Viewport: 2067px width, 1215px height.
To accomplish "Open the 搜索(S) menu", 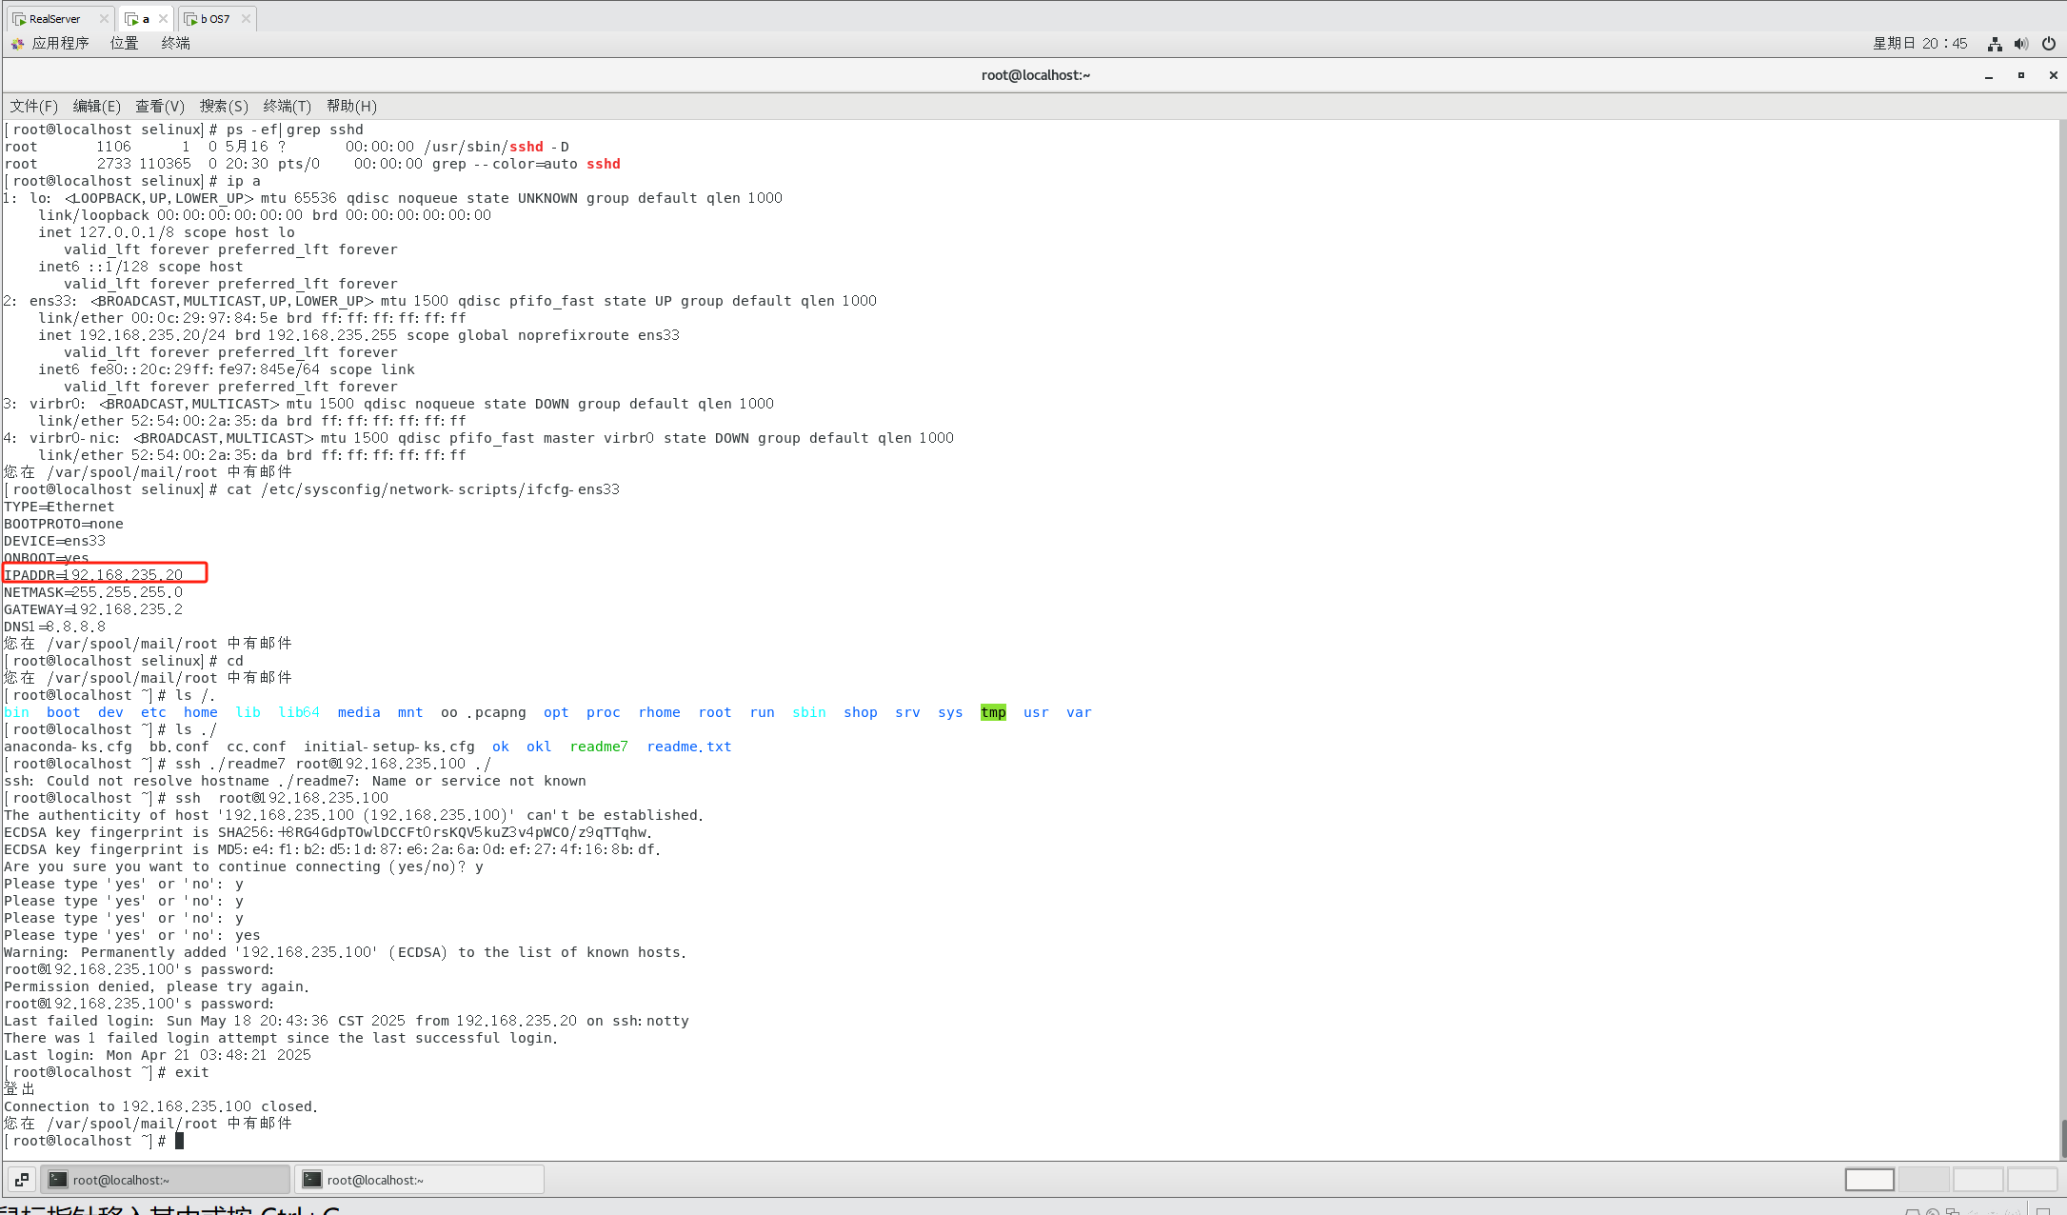I will 224,107.
